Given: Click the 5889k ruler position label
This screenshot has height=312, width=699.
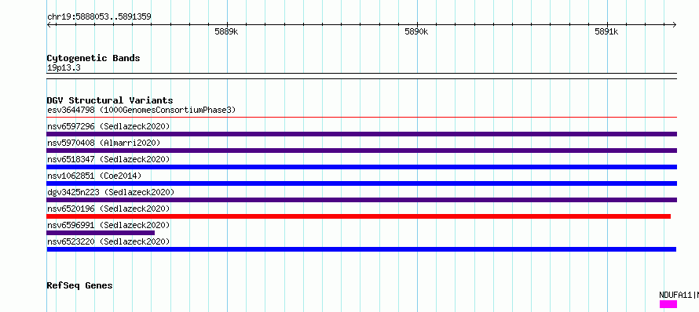Looking at the screenshot, I should coord(226,31).
